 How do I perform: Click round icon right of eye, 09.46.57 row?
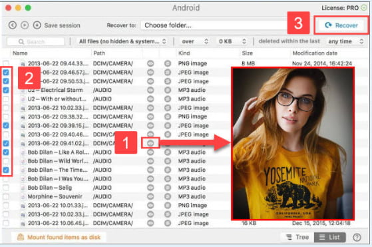pyautogui.click(x=168, y=73)
